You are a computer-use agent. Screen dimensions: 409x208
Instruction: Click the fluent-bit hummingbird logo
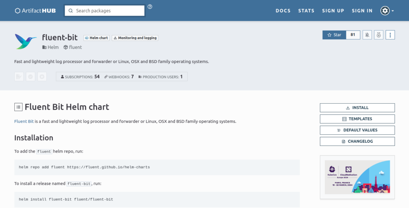pos(26,41)
